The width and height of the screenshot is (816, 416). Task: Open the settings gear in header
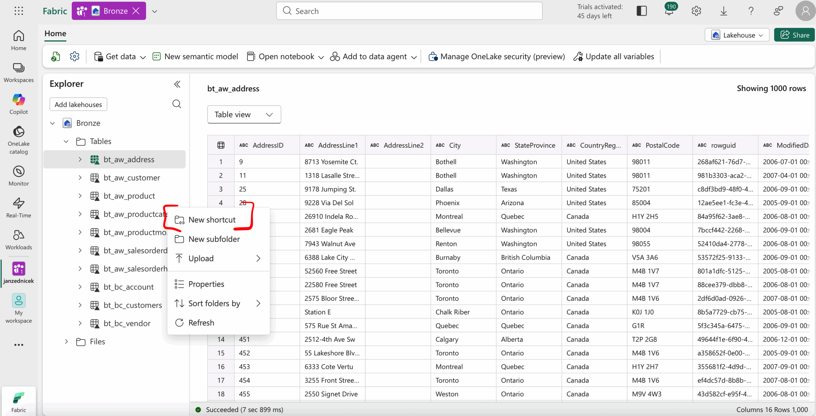pyautogui.click(x=696, y=11)
